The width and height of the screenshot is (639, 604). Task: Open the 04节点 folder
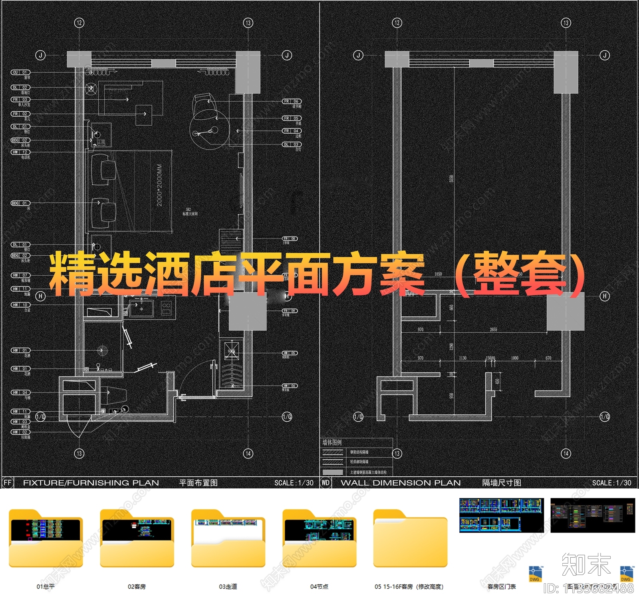coord(319,538)
